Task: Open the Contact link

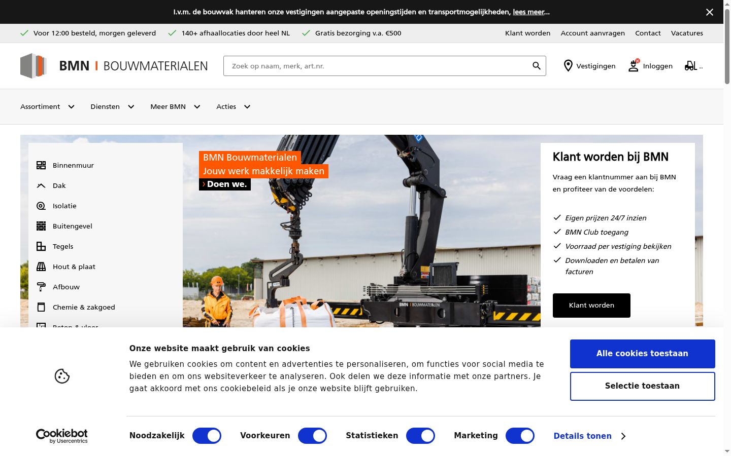Action: click(648, 33)
